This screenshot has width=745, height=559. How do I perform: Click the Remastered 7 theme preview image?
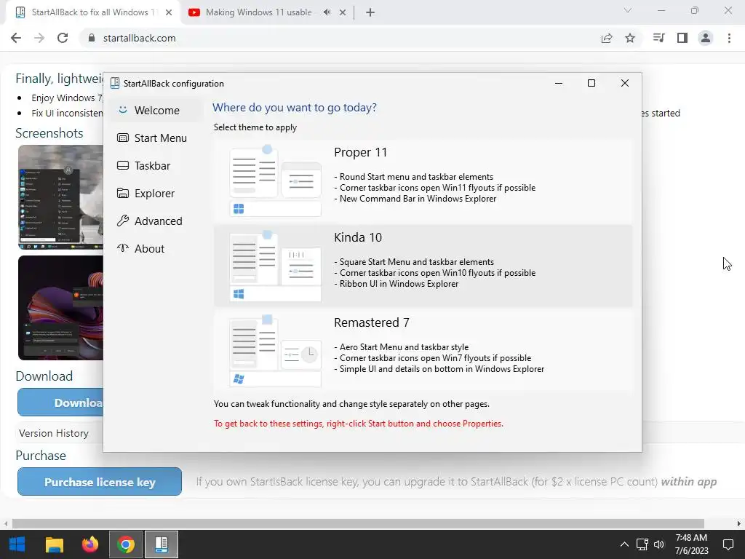pos(275,351)
